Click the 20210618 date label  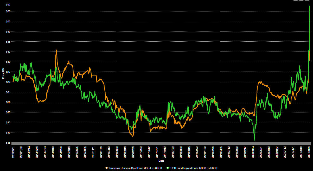click(301, 152)
